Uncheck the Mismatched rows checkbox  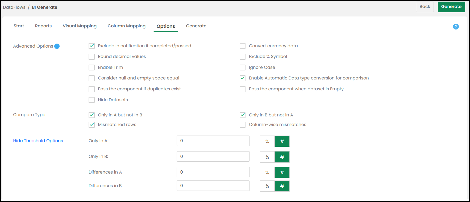92,125
